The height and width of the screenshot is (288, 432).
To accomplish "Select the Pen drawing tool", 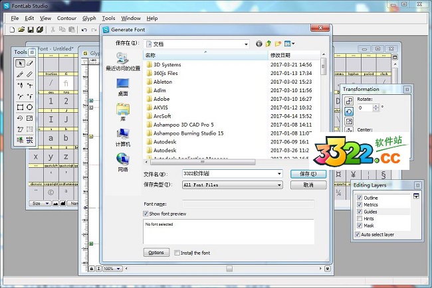I will click(x=20, y=86).
